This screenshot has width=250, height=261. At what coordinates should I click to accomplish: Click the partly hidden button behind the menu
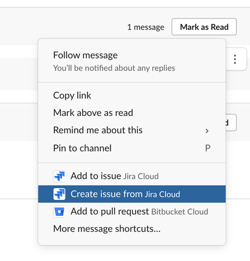(231, 123)
